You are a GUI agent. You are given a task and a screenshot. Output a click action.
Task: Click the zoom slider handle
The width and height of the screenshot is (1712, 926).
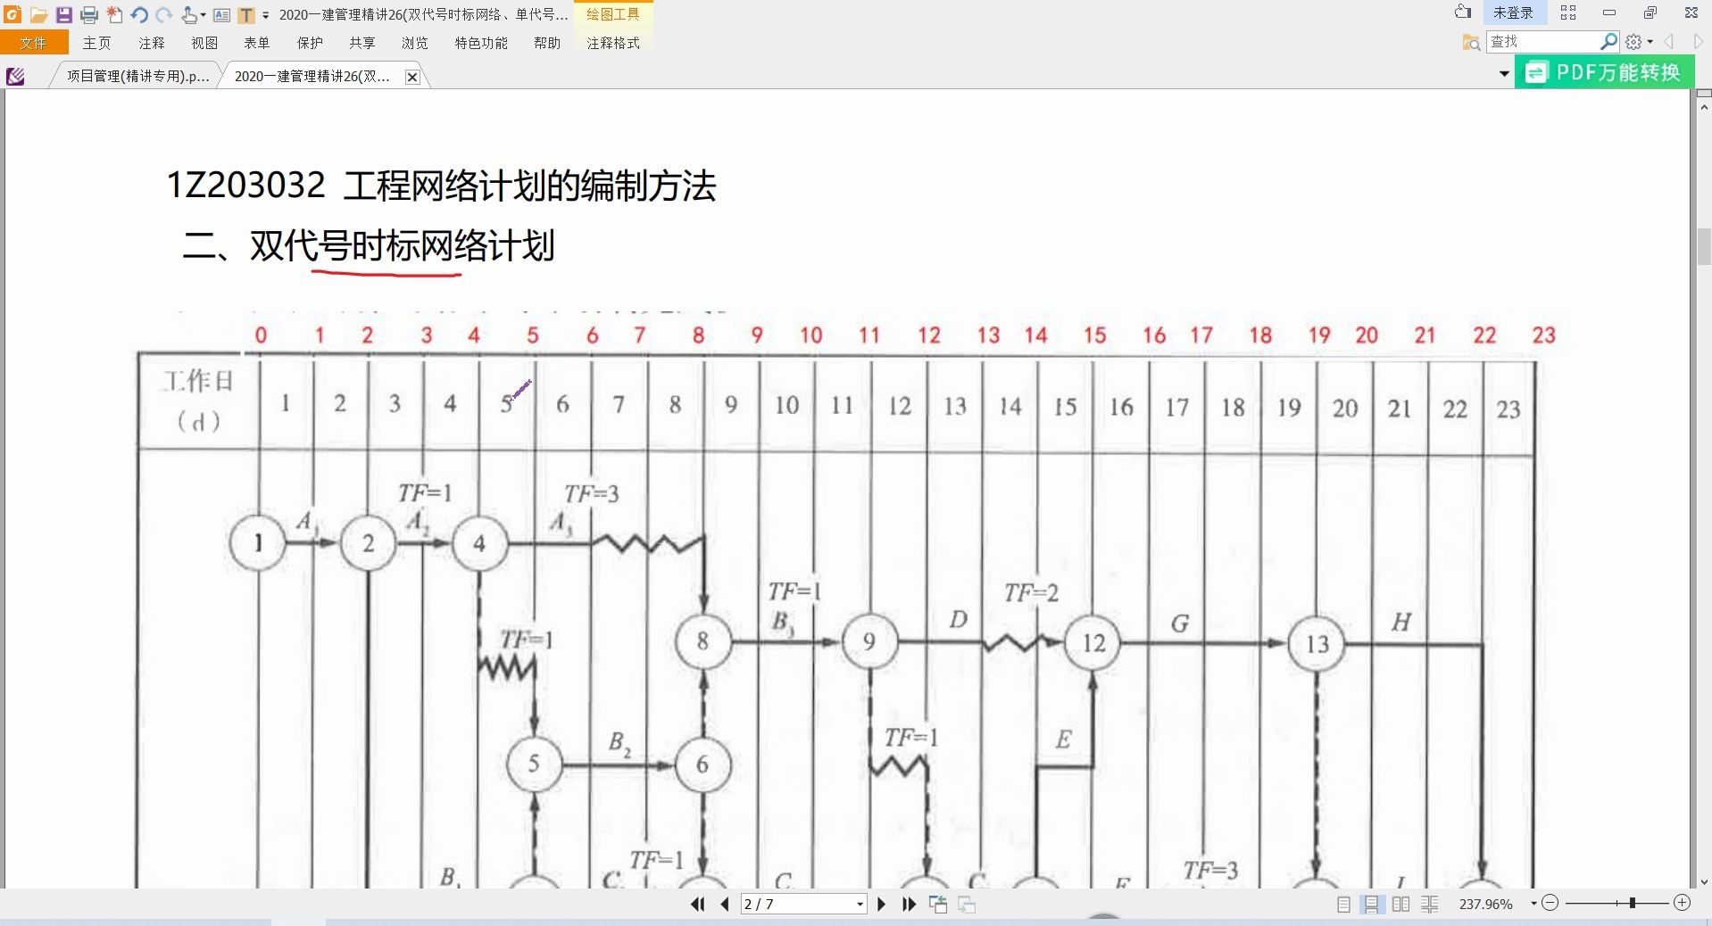coord(1632,903)
